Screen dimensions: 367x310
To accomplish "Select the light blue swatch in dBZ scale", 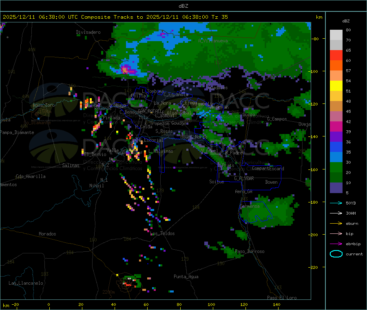I will [336, 157].
